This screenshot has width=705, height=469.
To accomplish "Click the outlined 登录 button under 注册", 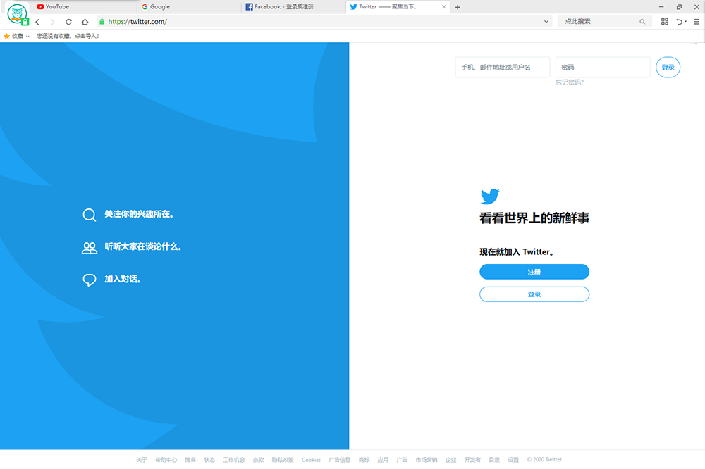I will pos(534,294).
